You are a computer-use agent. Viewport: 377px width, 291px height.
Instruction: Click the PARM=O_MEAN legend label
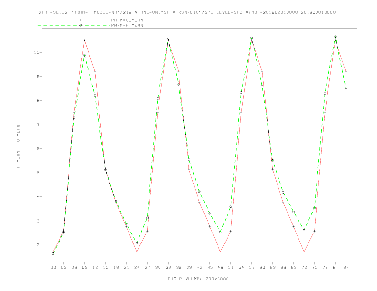(x=127, y=20)
